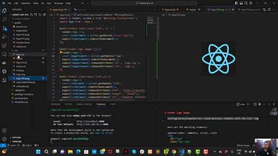Click errors and warnings count in status bar

click(x=27, y=146)
